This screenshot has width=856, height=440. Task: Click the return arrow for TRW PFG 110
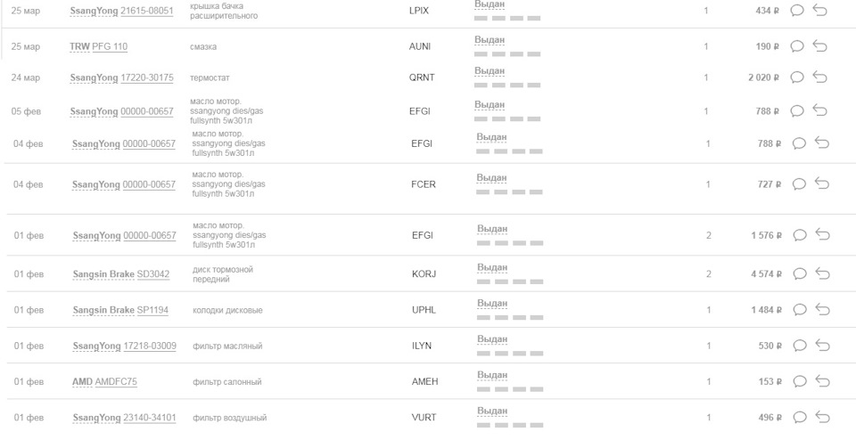820,46
